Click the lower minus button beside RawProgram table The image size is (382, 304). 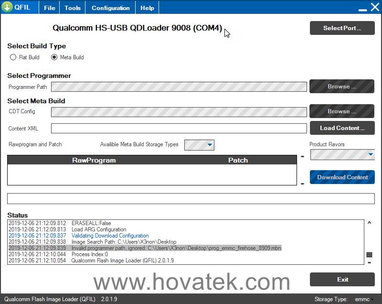(302, 184)
